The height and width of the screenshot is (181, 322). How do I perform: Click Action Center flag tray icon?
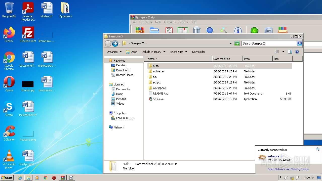click(298, 178)
